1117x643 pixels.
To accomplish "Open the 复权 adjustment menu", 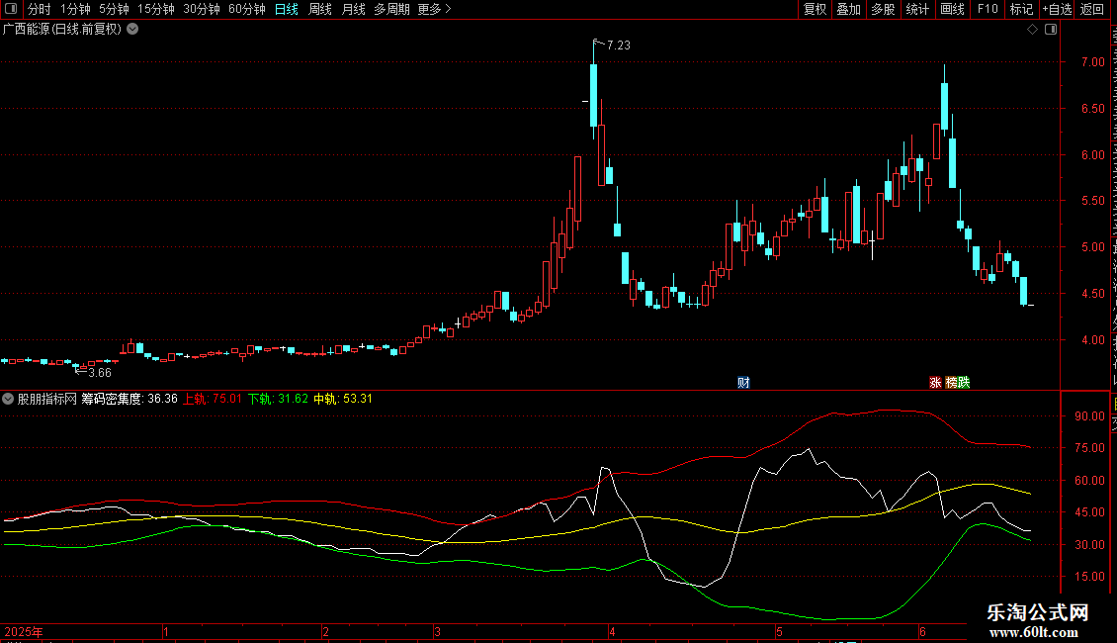I will 815,9.
